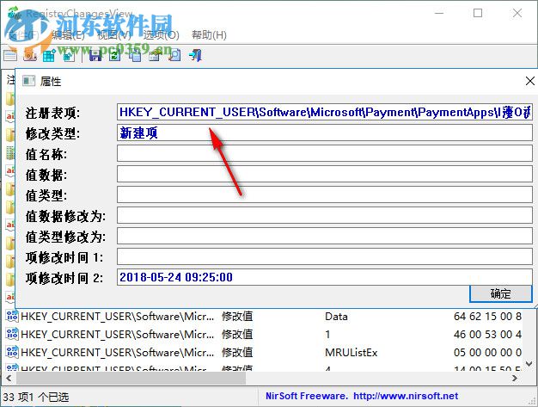The image size is (538, 407).
Task: Click the green arrows refresh icon
Action: [115, 55]
